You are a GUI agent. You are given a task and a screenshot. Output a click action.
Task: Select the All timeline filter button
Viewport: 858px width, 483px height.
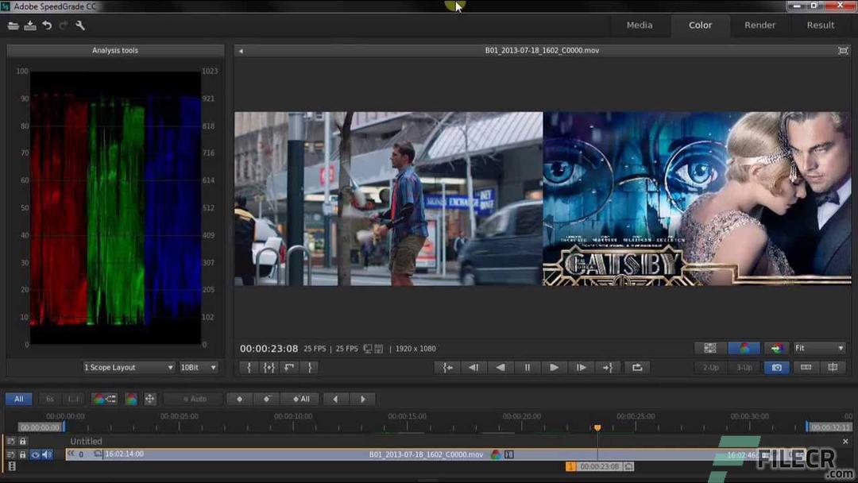click(18, 399)
